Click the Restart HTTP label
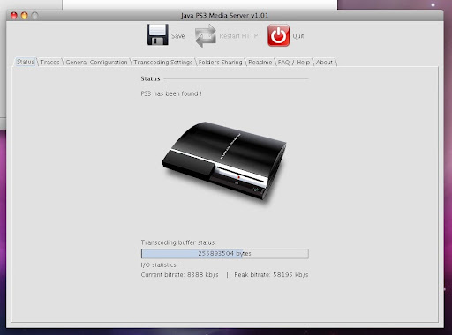This screenshot has width=452, height=335. point(238,36)
